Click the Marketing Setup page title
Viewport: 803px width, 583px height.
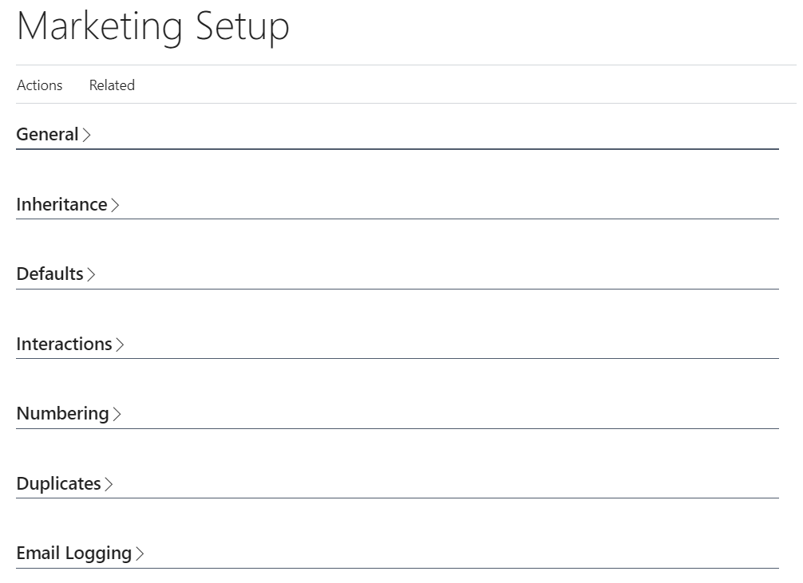pos(152,26)
